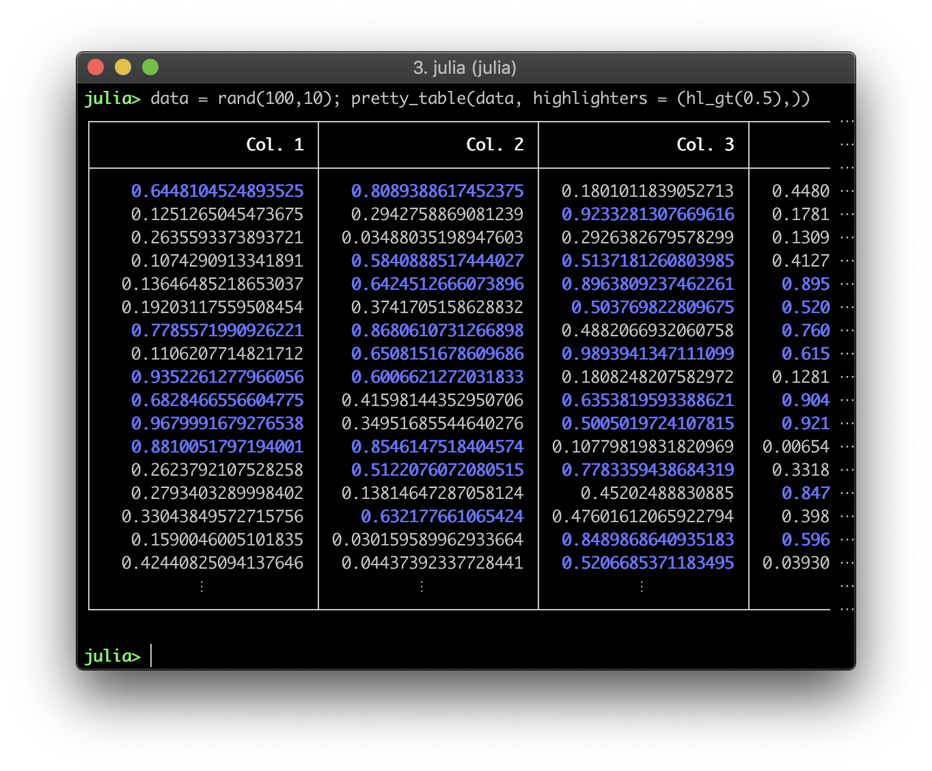932x771 pixels.
Task: Click the value 0.03488035198947603
Action: pos(433,238)
